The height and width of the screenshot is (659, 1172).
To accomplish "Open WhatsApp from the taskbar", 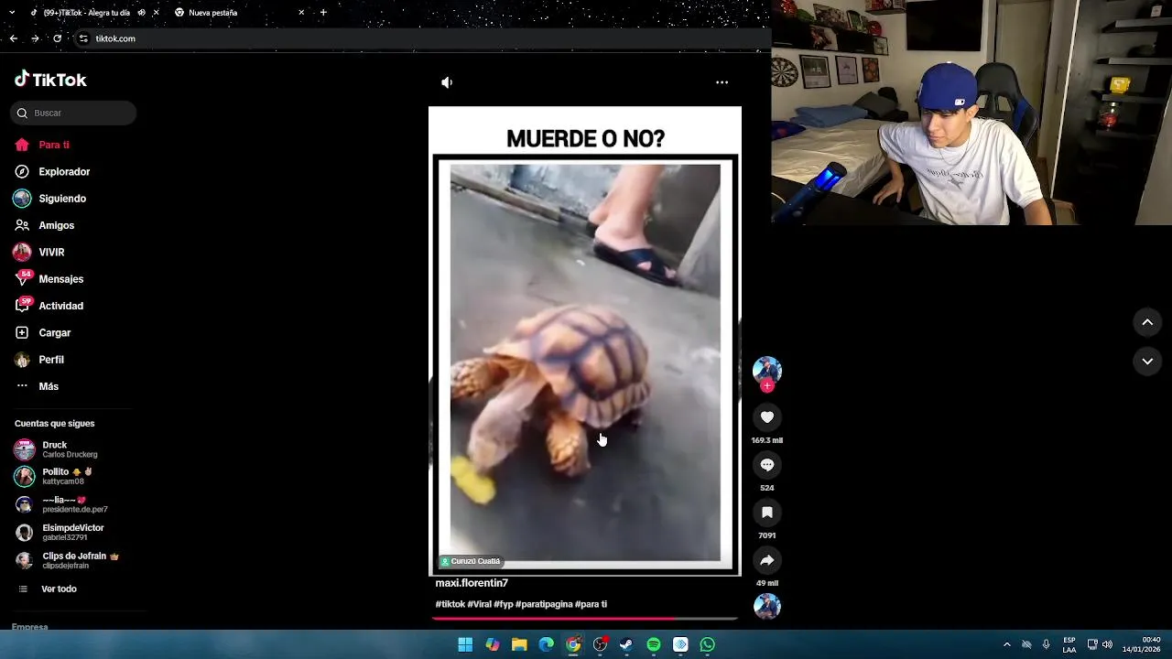I will click(x=707, y=644).
